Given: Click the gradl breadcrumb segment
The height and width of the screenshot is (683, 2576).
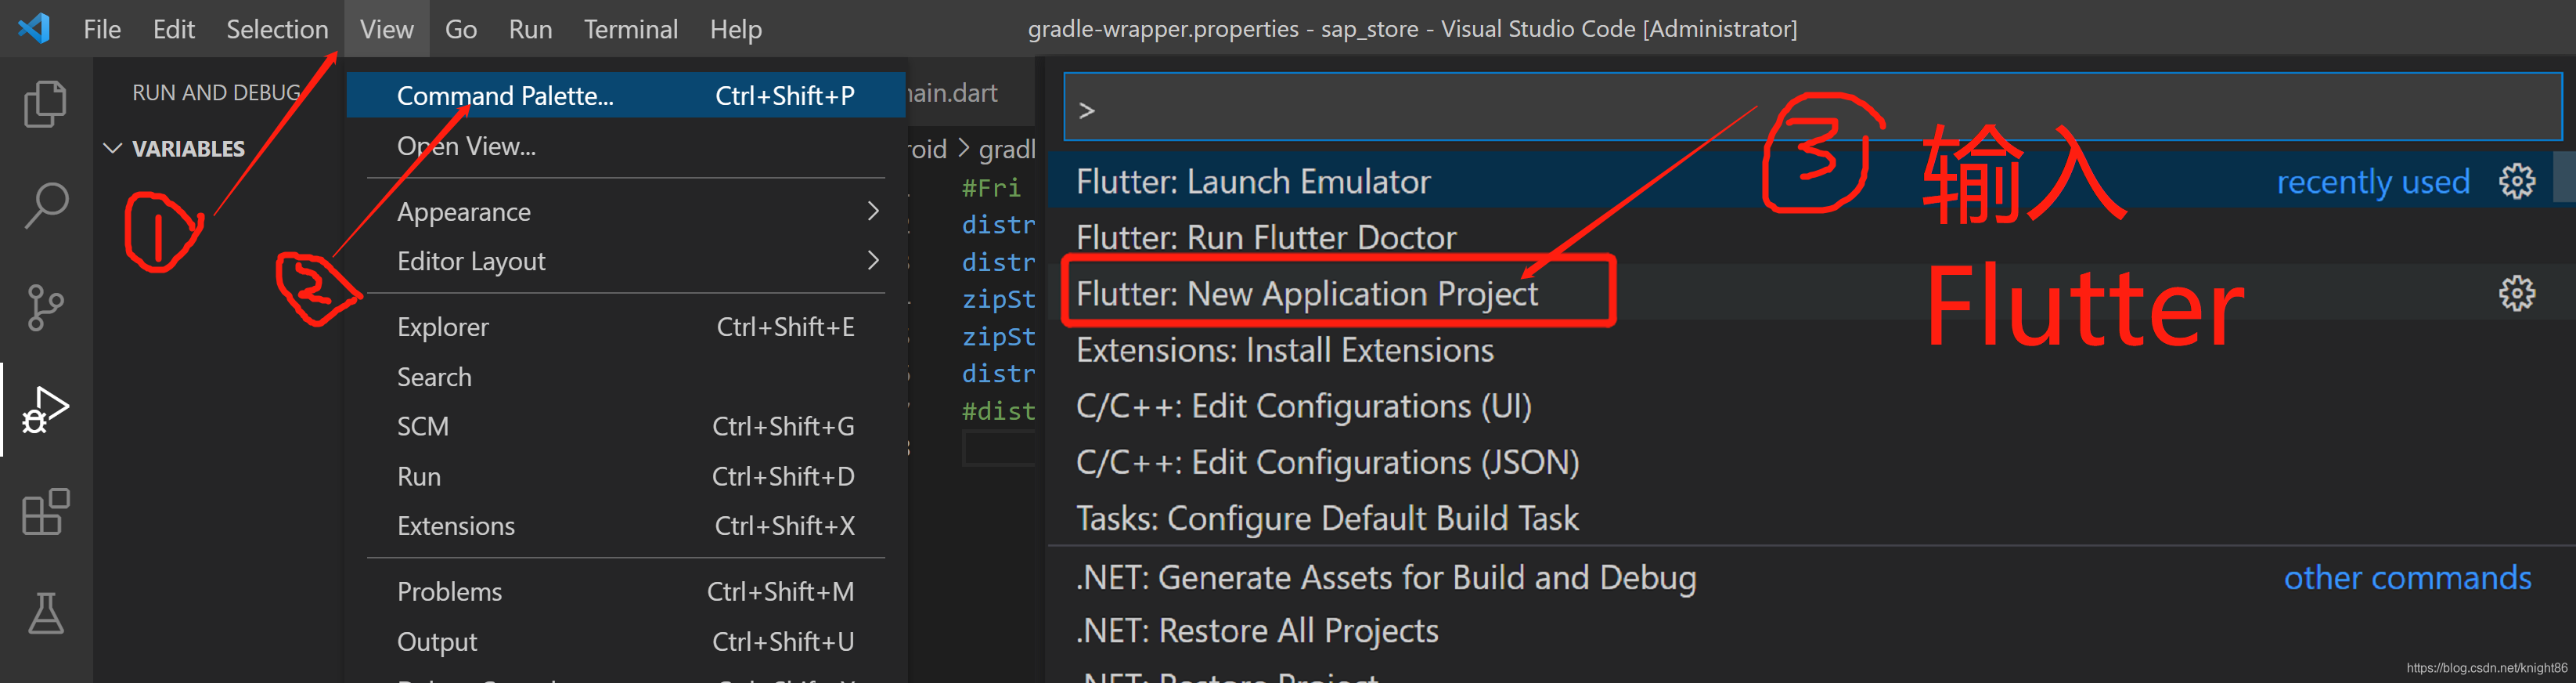Looking at the screenshot, I should [1007, 149].
